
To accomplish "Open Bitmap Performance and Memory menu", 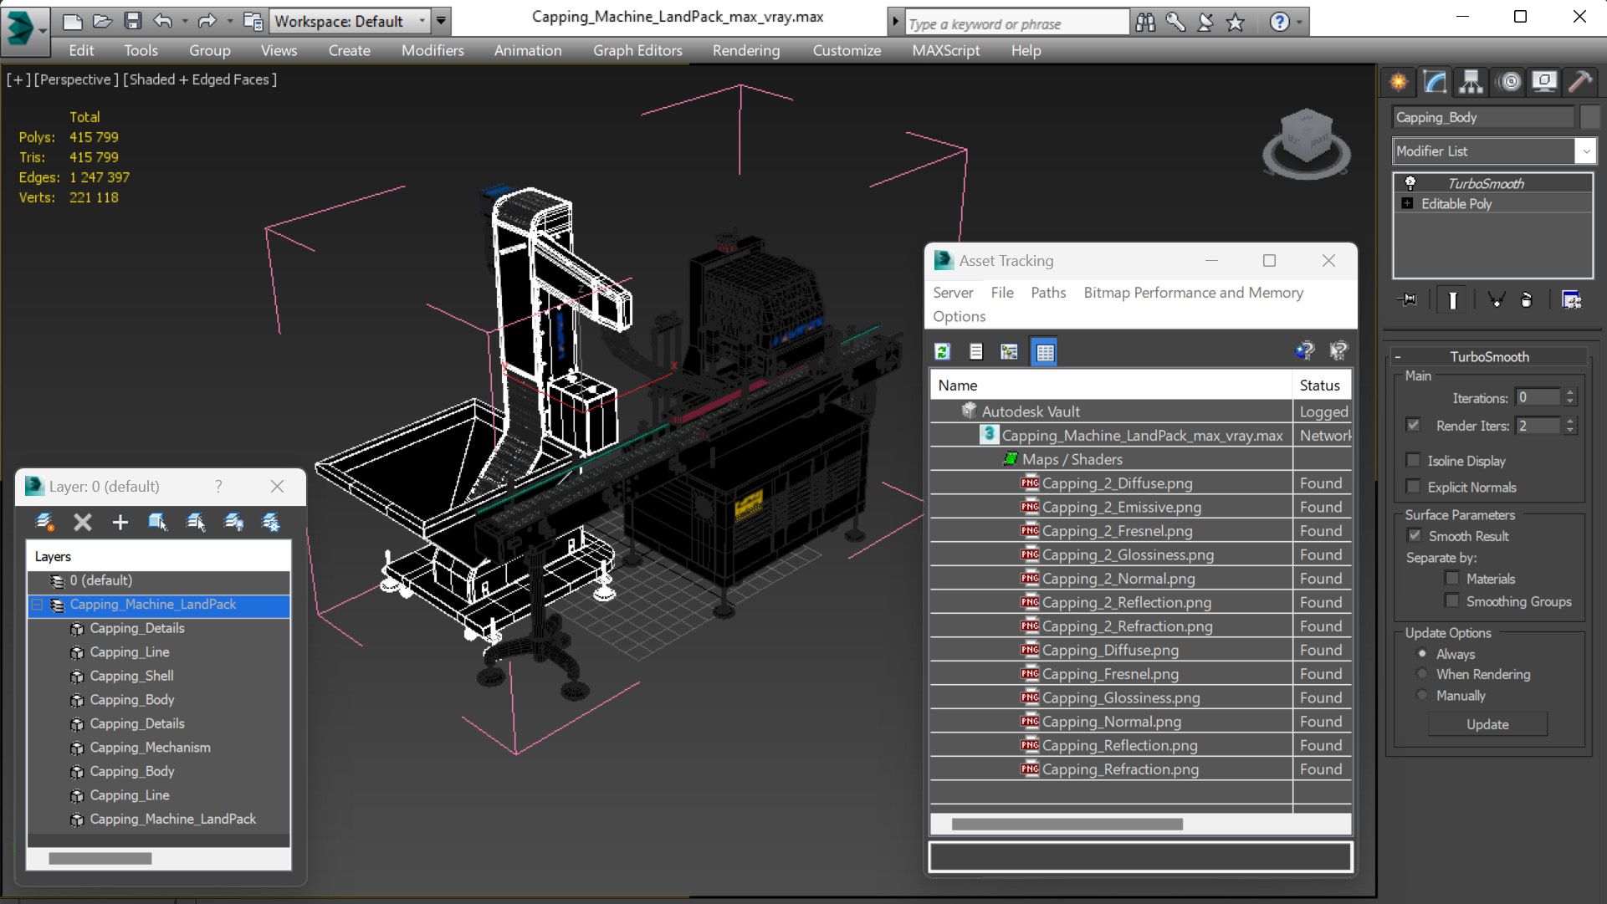I will 1193,293.
